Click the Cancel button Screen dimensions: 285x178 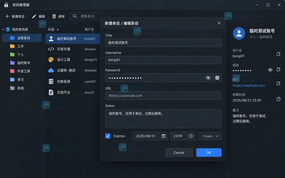point(179,153)
